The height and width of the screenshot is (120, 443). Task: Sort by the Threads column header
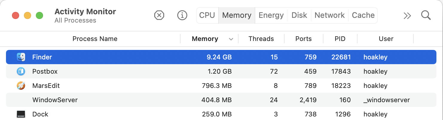(261, 39)
